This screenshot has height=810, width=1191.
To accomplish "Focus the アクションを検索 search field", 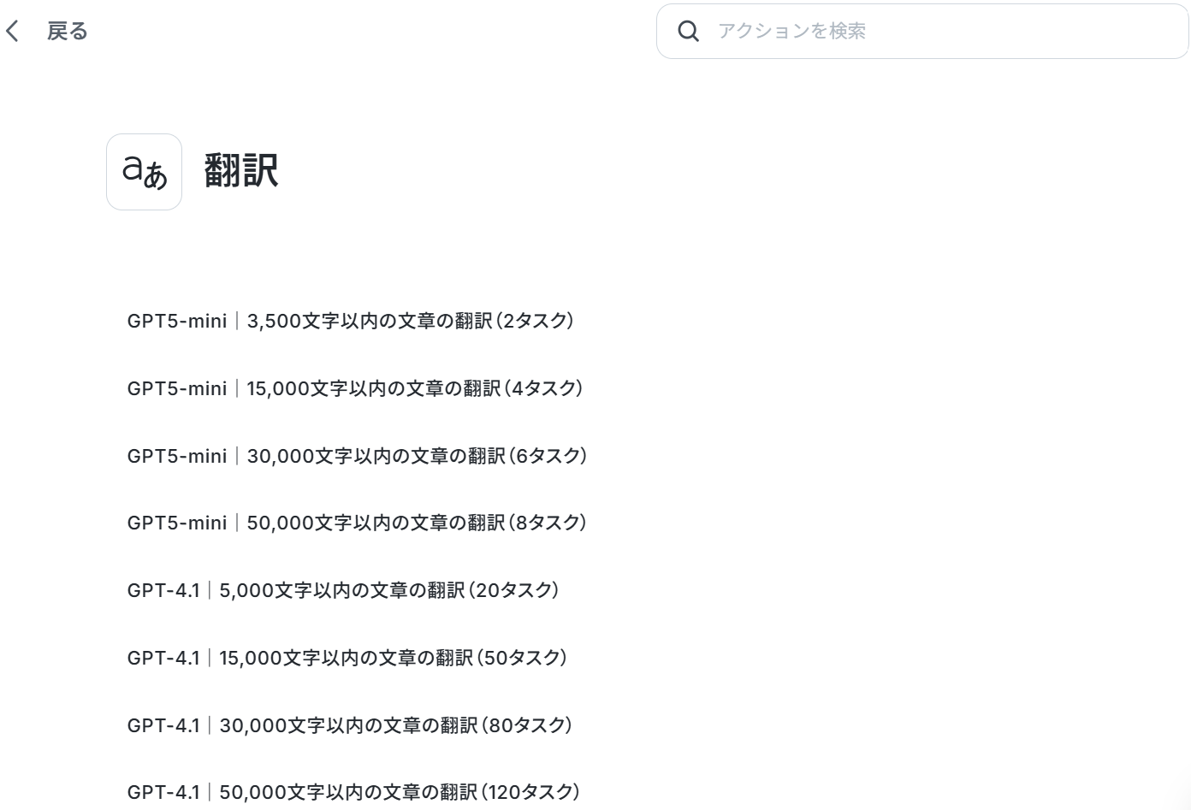I will (x=922, y=32).
